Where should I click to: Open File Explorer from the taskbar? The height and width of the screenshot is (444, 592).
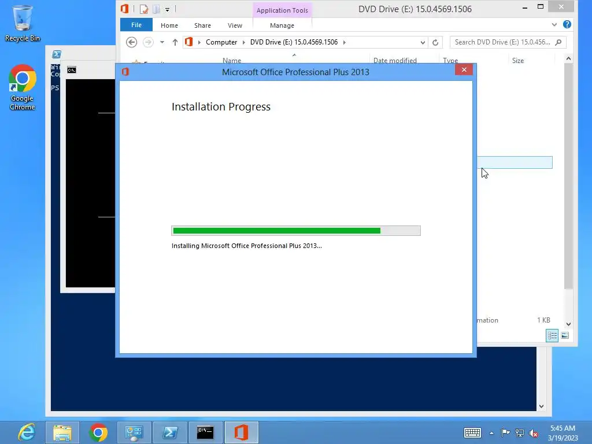pos(62,432)
